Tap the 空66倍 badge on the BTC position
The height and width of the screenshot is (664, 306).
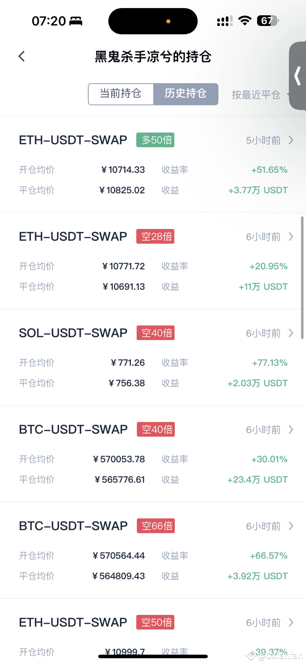tap(156, 526)
